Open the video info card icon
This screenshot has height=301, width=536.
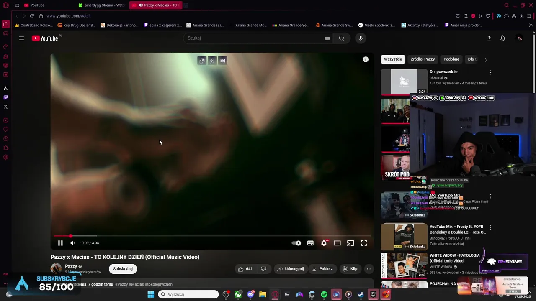[x=366, y=59]
